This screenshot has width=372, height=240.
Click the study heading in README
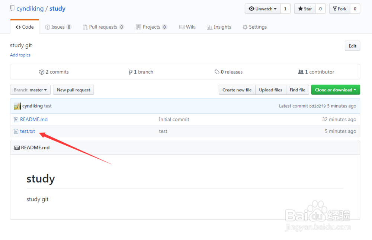coord(41,179)
